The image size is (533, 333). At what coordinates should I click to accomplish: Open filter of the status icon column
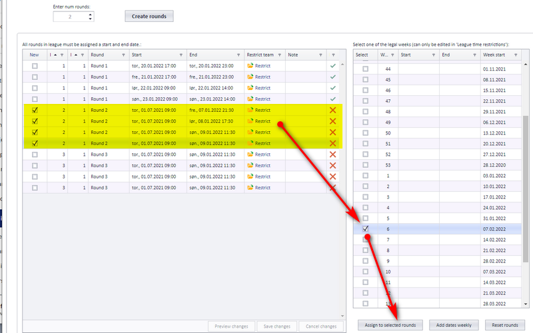point(333,55)
